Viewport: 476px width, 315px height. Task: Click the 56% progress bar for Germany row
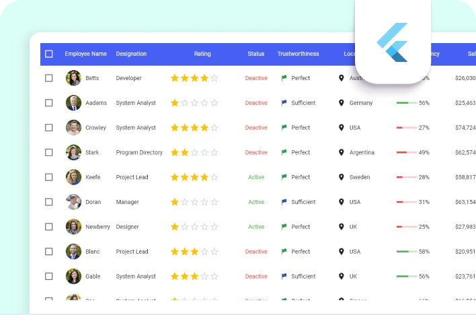point(407,103)
